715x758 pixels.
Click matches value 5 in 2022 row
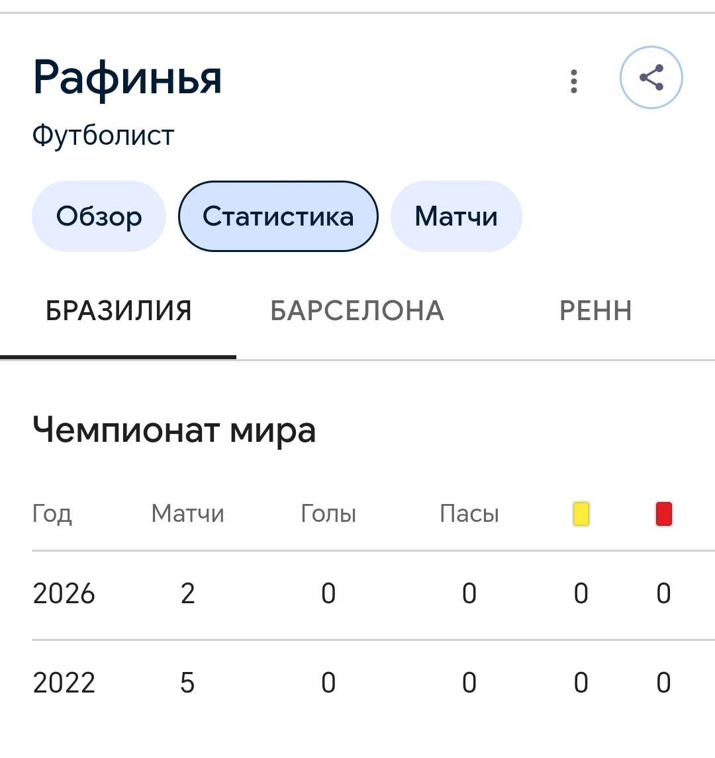click(x=188, y=683)
